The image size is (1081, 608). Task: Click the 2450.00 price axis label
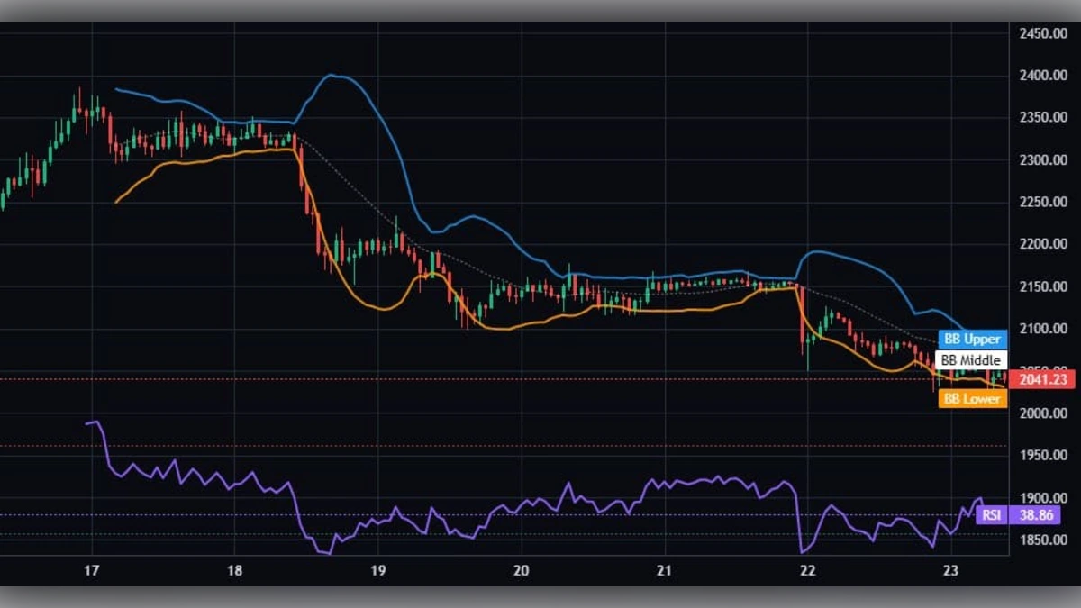click(1045, 31)
